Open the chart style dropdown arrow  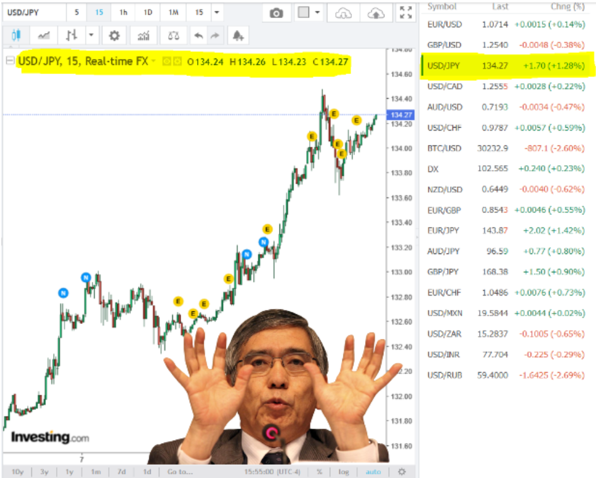pyautogui.click(x=91, y=36)
